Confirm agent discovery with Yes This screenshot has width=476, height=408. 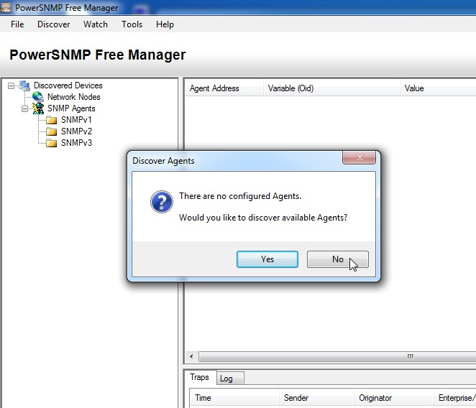tap(267, 259)
